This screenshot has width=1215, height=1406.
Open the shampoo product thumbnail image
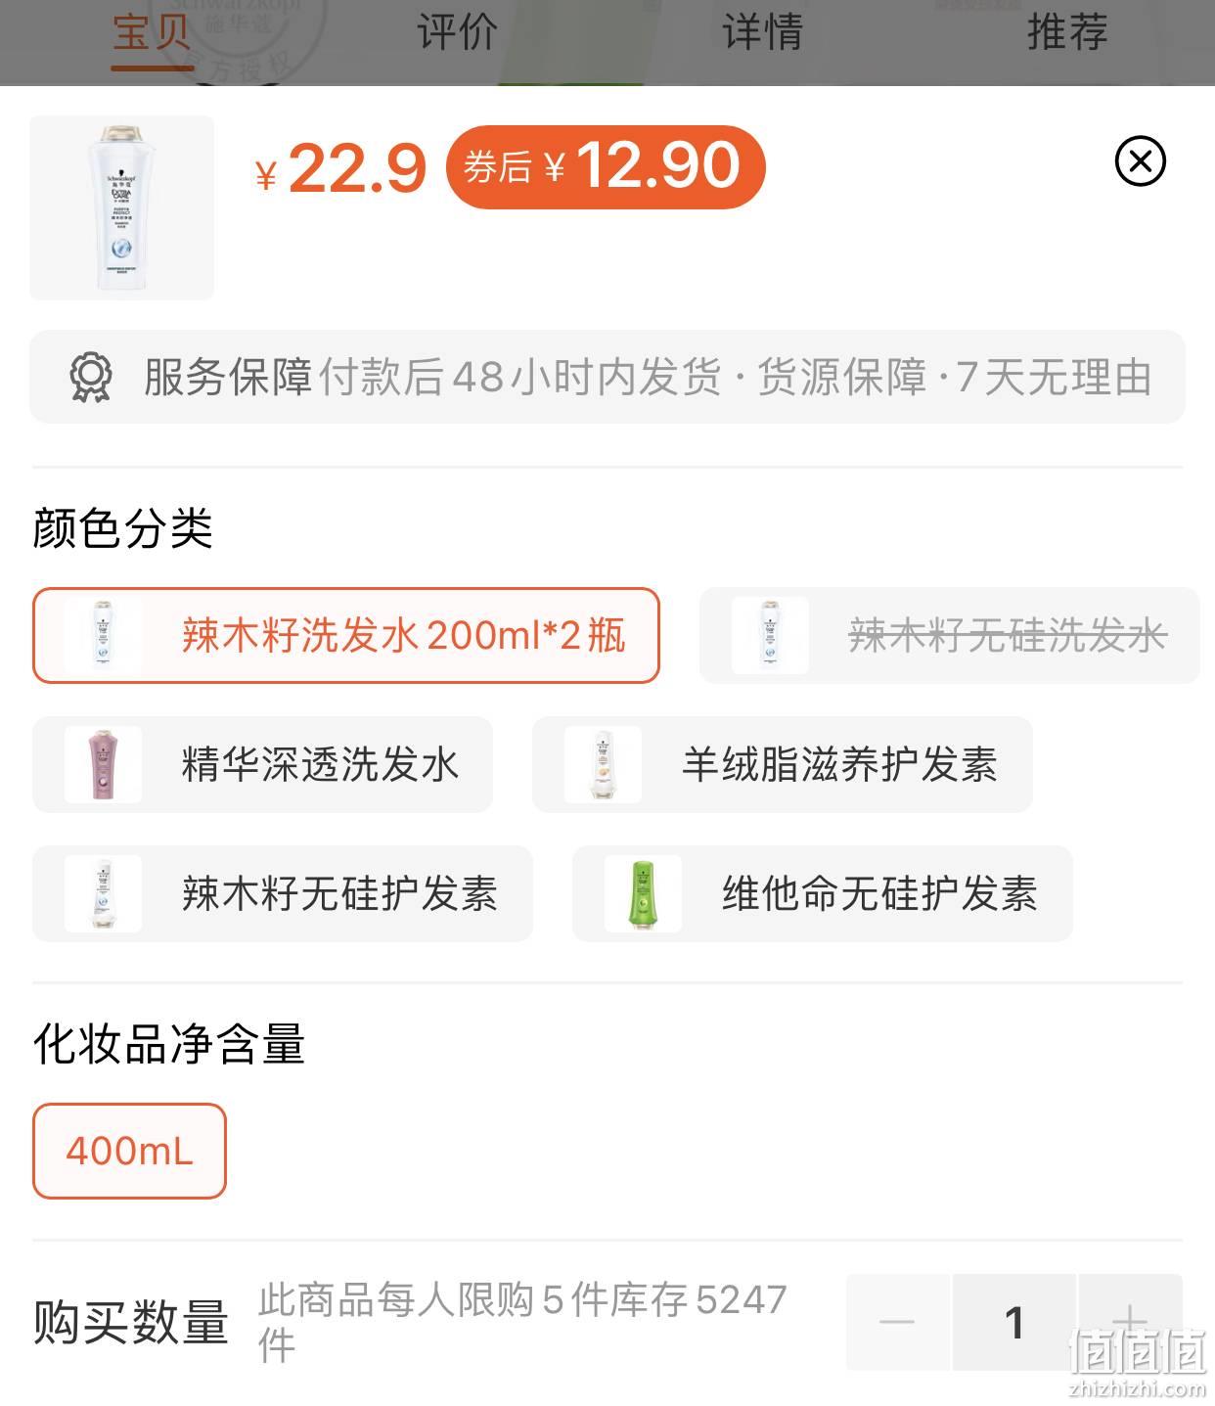click(x=121, y=207)
